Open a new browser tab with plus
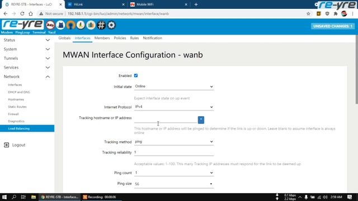The width and height of the screenshot is (358, 201). [196, 4]
